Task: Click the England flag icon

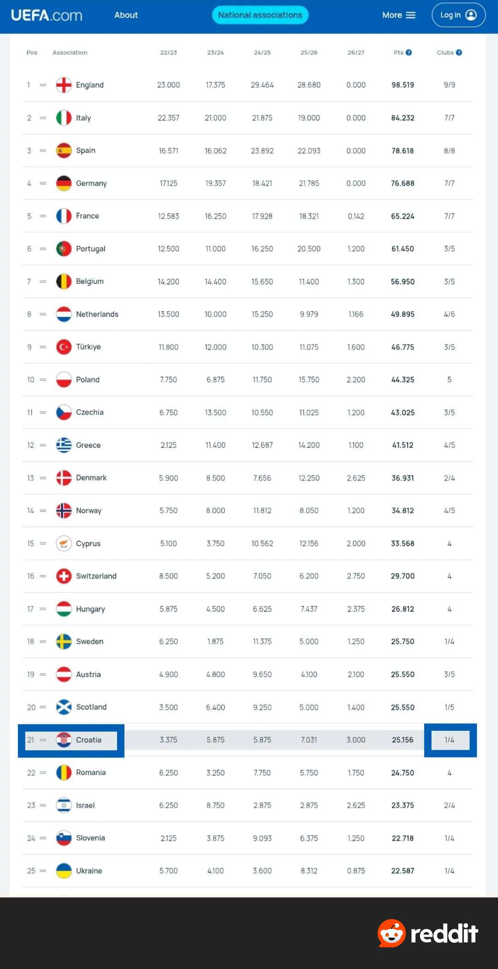Action: pyautogui.click(x=64, y=85)
